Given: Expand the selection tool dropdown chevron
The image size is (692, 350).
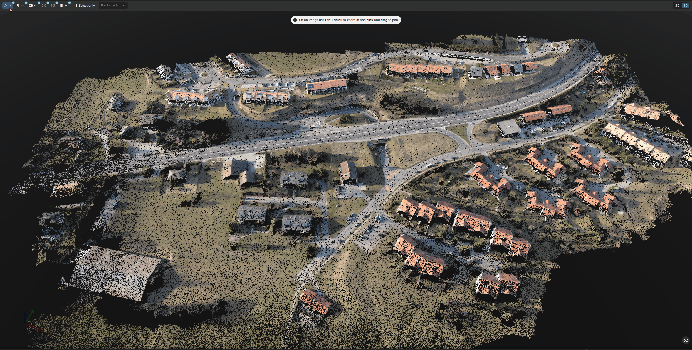Looking at the screenshot, I should click(10, 6).
